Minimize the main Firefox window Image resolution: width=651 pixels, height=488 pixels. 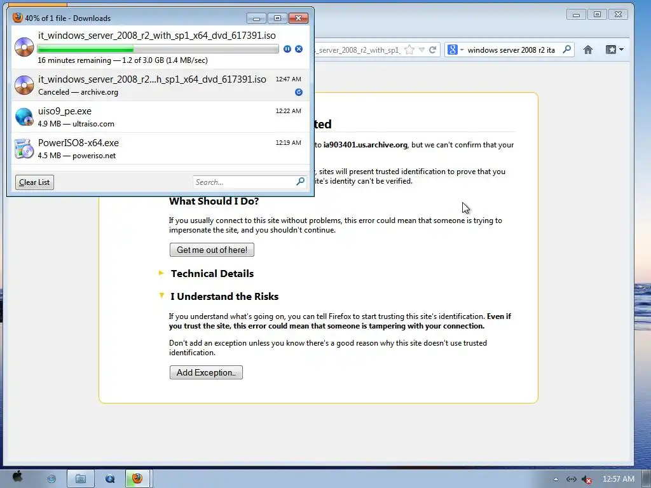[x=576, y=15]
